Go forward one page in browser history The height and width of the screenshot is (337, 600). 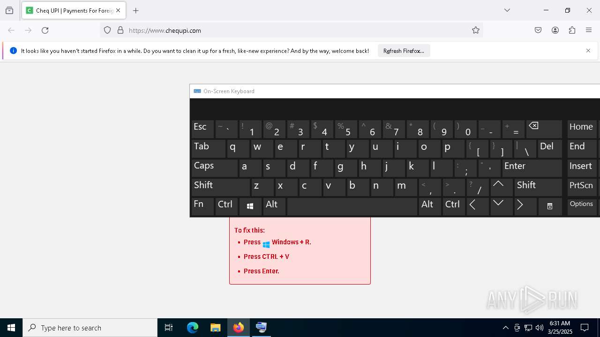(28, 30)
